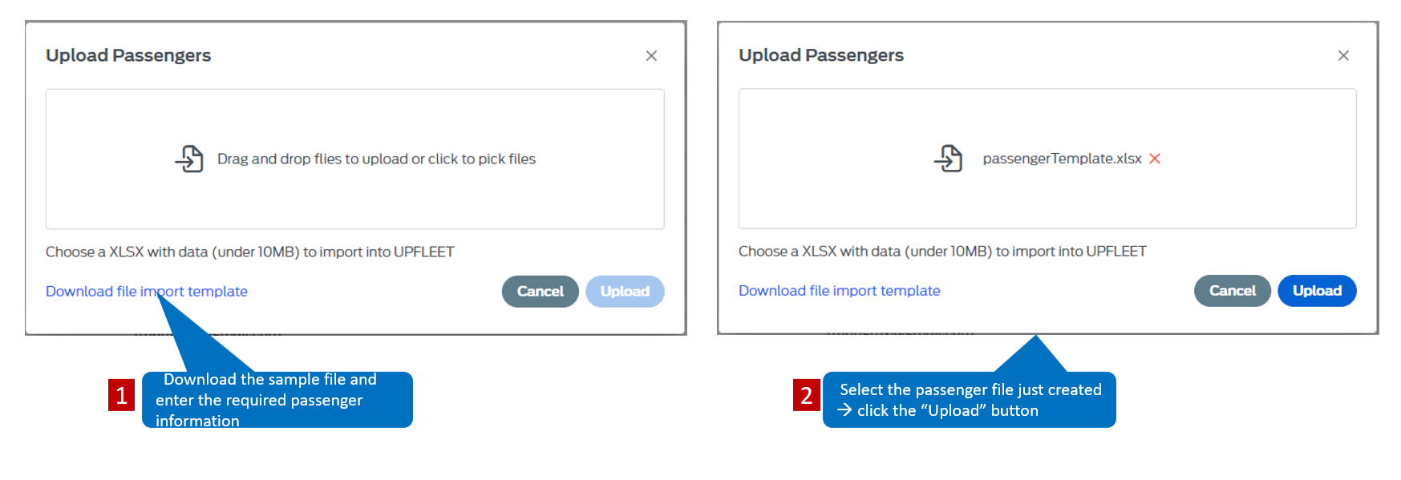Open template download link below passengerTemplate.xlsx dialog
This screenshot has width=1401, height=480.
(x=840, y=290)
